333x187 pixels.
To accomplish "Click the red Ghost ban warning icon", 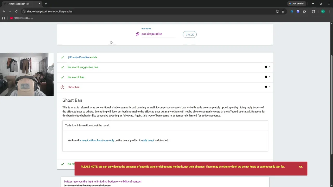I will 62,87.
